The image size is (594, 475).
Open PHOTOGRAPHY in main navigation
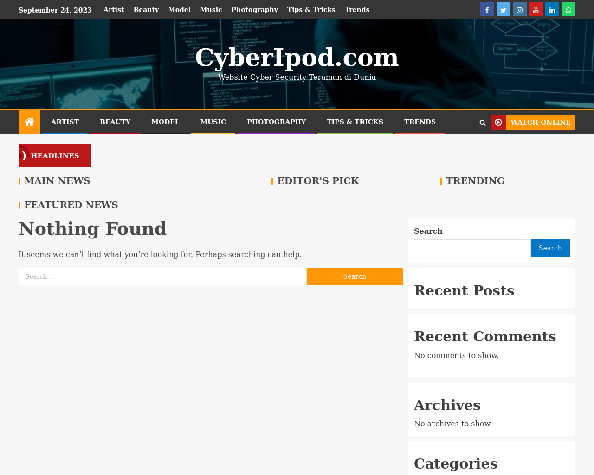coord(277,122)
